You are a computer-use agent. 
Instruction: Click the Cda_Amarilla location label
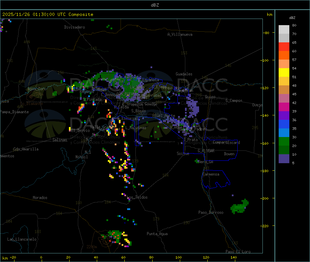(26, 149)
